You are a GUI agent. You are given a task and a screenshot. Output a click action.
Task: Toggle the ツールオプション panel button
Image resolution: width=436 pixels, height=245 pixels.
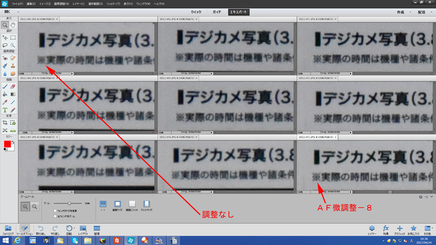point(24,230)
